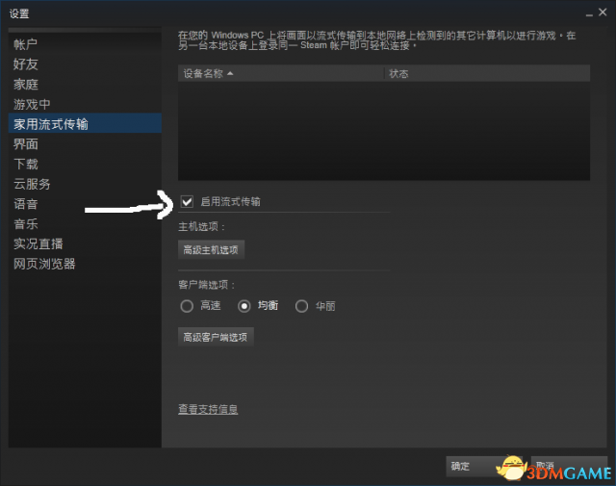Go to the 家庭 settings page
616x486 pixels.
point(26,85)
